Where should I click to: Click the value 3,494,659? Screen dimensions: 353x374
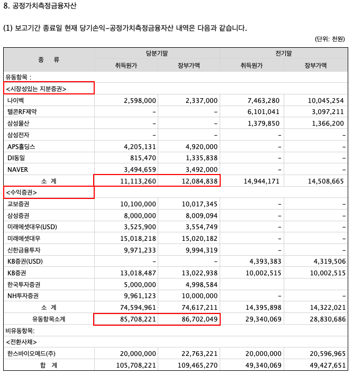pos(140,170)
